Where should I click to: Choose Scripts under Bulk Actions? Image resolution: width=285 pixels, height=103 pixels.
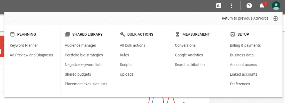click(126, 65)
